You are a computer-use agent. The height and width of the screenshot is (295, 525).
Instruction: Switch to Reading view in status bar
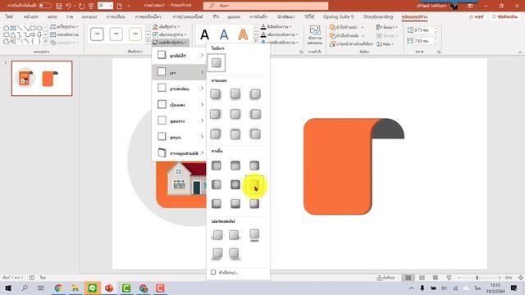click(x=436, y=278)
